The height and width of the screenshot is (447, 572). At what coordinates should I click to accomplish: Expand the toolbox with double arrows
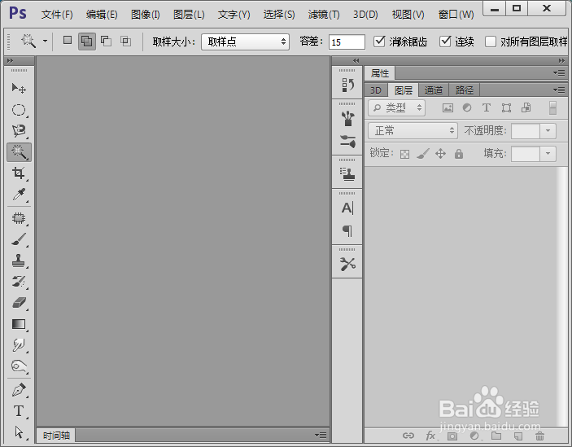(x=11, y=60)
